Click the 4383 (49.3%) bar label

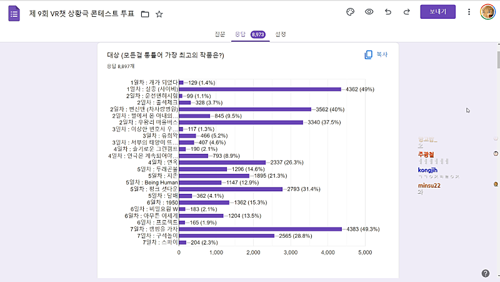coord(363,229)
